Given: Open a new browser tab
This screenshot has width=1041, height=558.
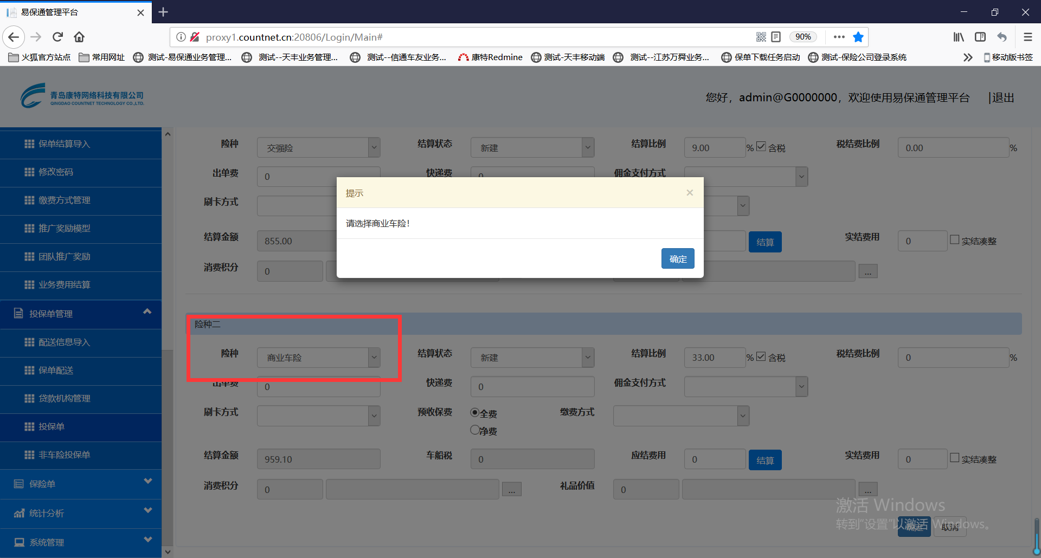Looking at the screenshot, I should (163, 12).
